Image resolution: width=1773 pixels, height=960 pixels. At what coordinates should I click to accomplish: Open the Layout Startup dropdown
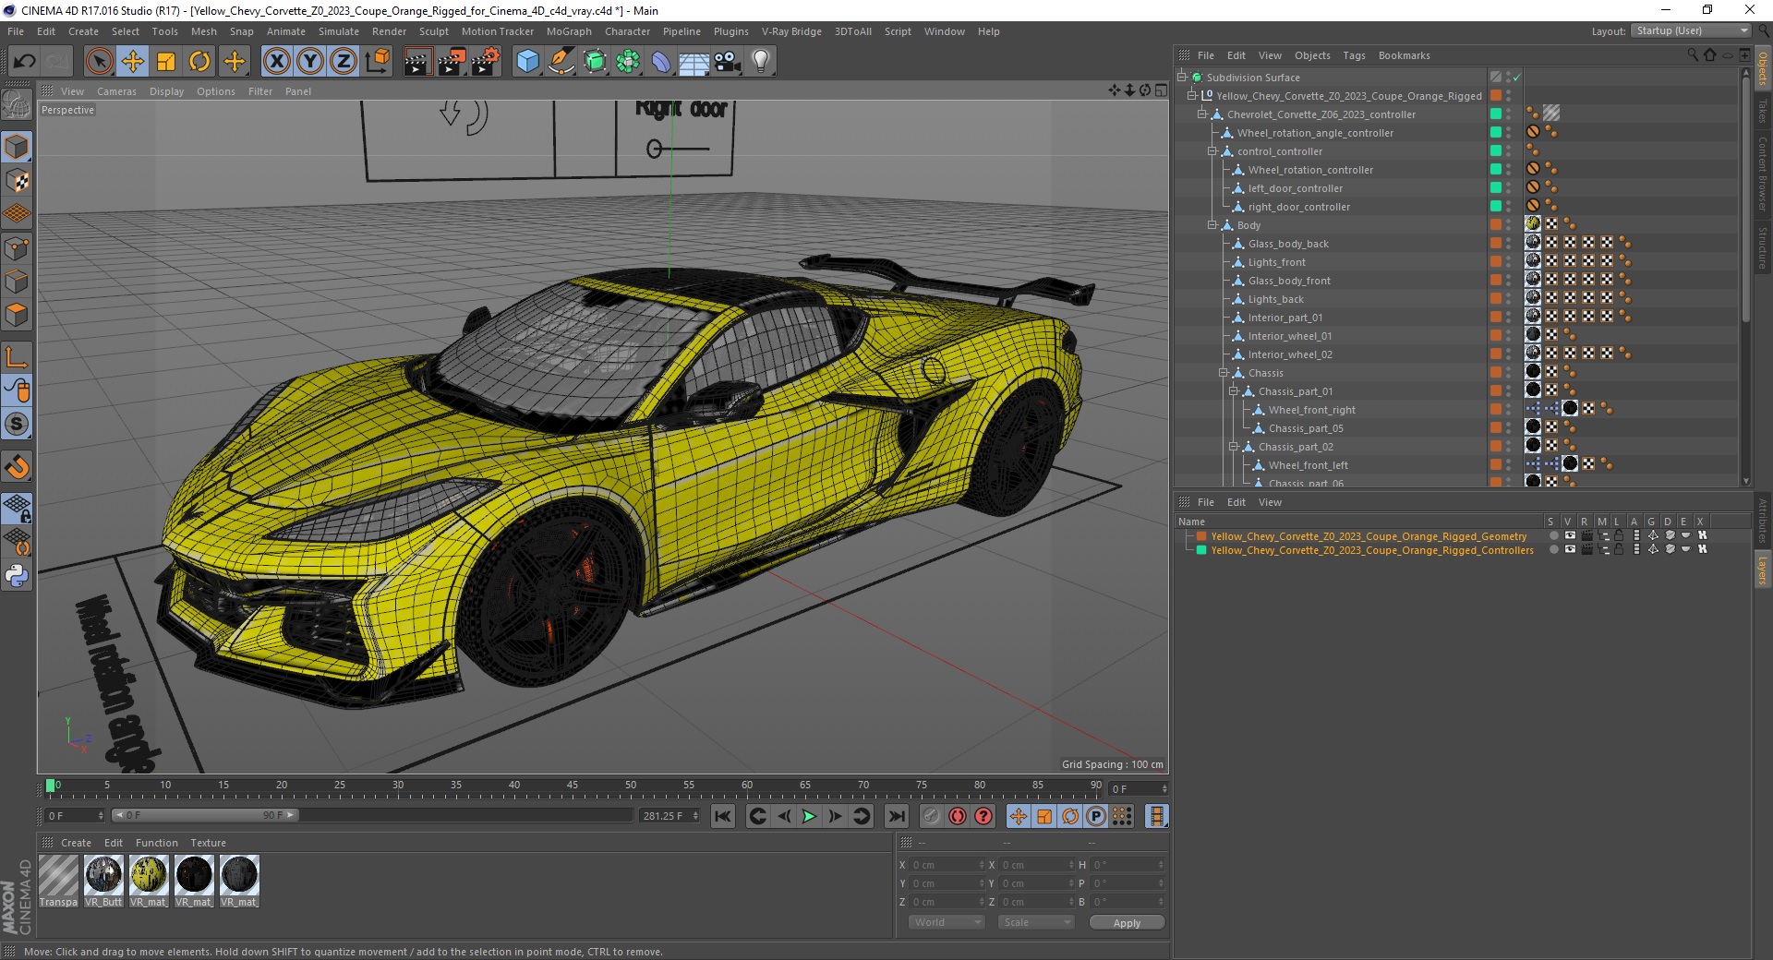(1690, 31)
